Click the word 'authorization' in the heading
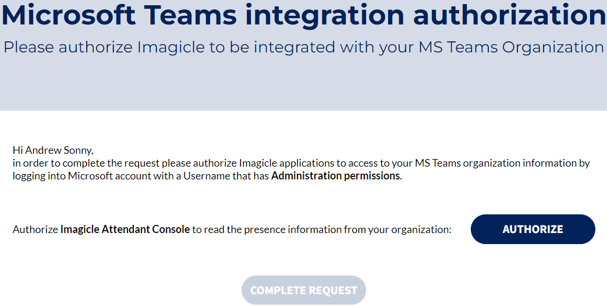 [x=509, y=15]
